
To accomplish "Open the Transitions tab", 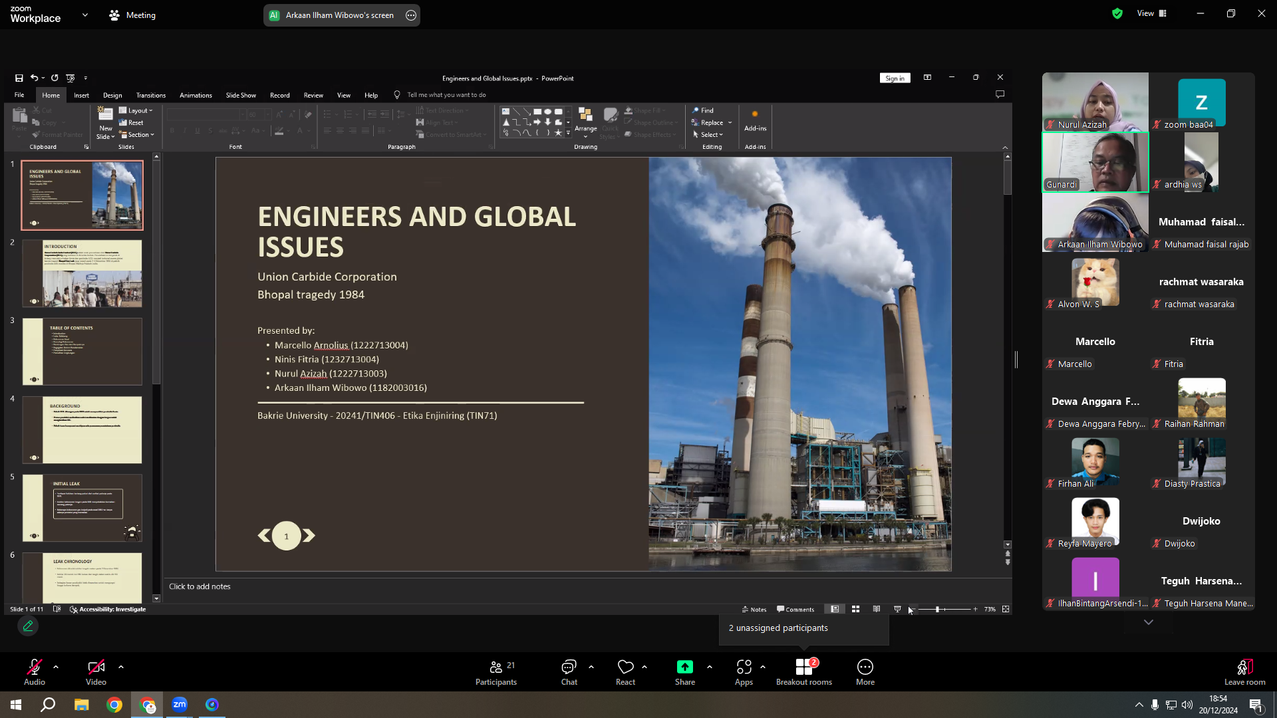I will pos(151,95).
